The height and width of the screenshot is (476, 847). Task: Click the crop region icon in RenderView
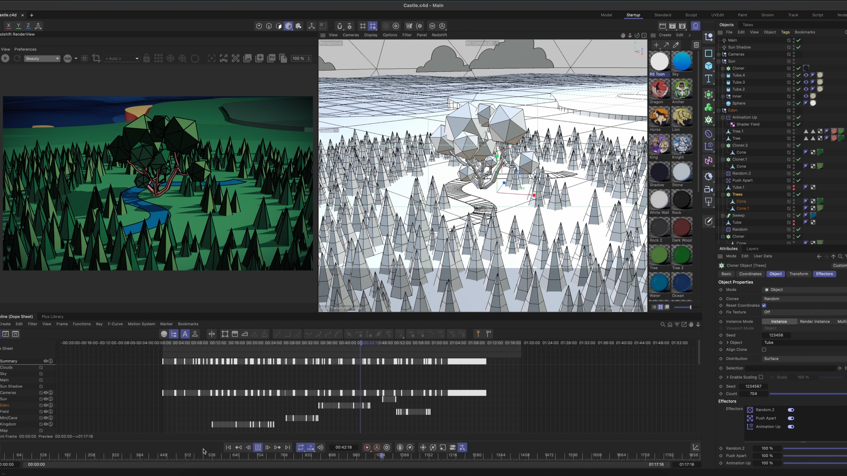coord(97,58)
